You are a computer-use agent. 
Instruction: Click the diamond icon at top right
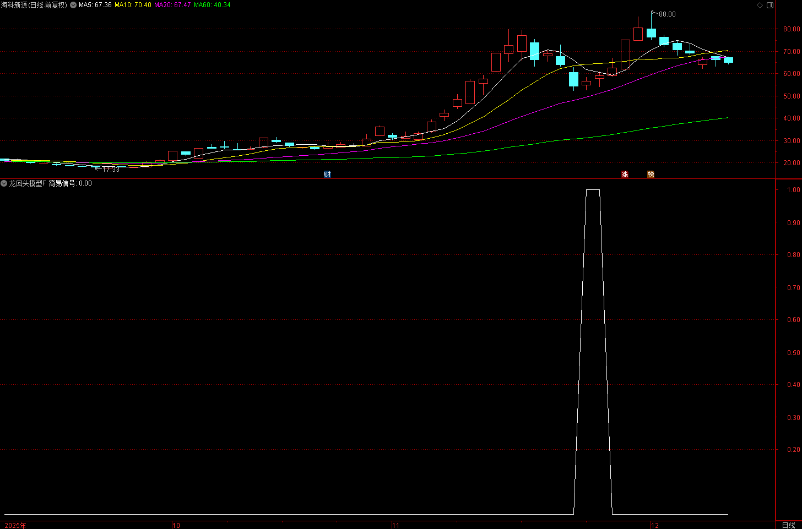click(760, 5)
